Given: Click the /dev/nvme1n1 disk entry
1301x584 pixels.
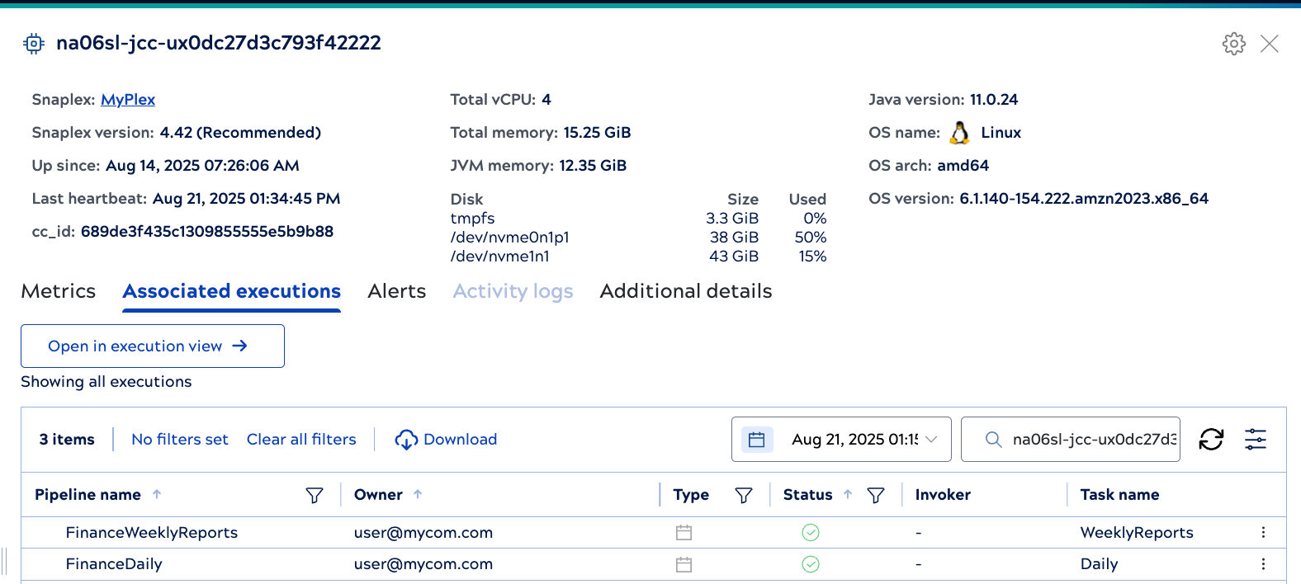Looking at the screenshot, I should click(x=500, y=257).
